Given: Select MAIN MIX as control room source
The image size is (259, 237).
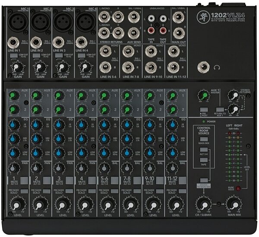Looking at the screenshot, I should (204, 139).
